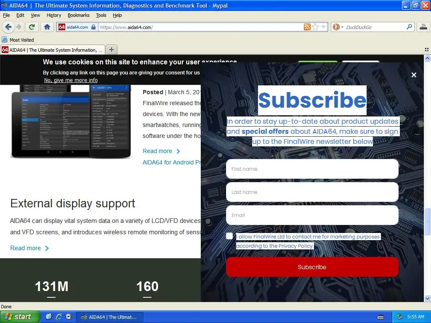The height and width of the screenshot is (323, 431).
Task: Click the vertical scrollbar thumb
Action: tap(427, 221)
